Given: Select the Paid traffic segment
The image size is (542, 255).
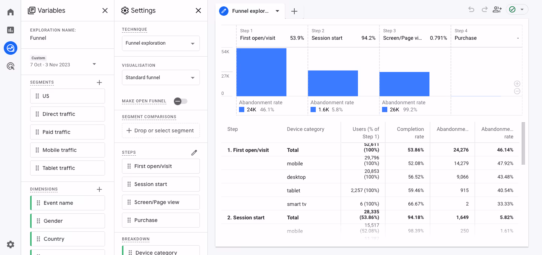Looking at the screenshot, I should pos(67,132).
